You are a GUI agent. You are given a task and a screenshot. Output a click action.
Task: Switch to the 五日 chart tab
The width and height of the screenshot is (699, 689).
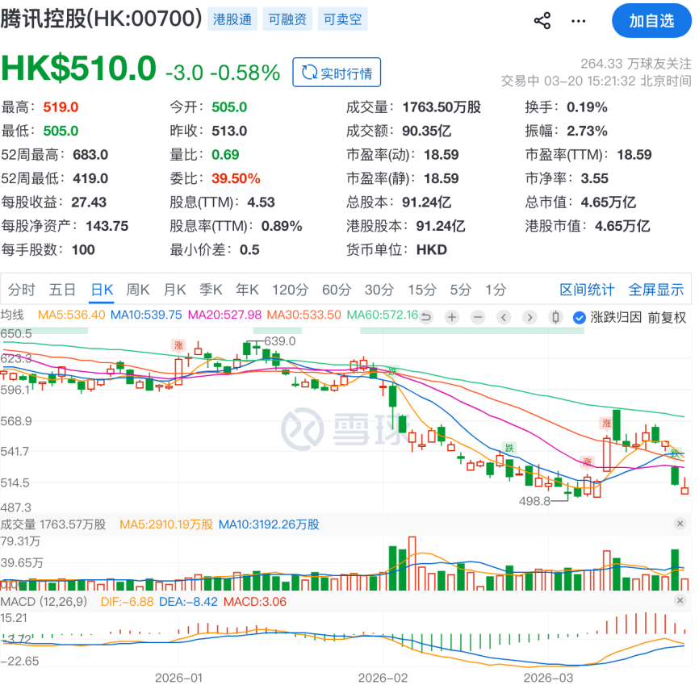tap(62, 290)
